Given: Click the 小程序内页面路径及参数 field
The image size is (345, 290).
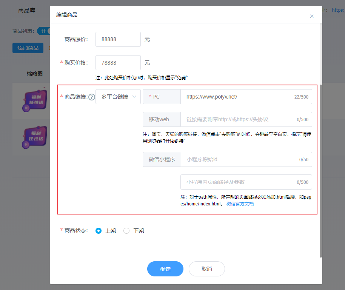Looking at the screenshot, I should coord(238,182).
